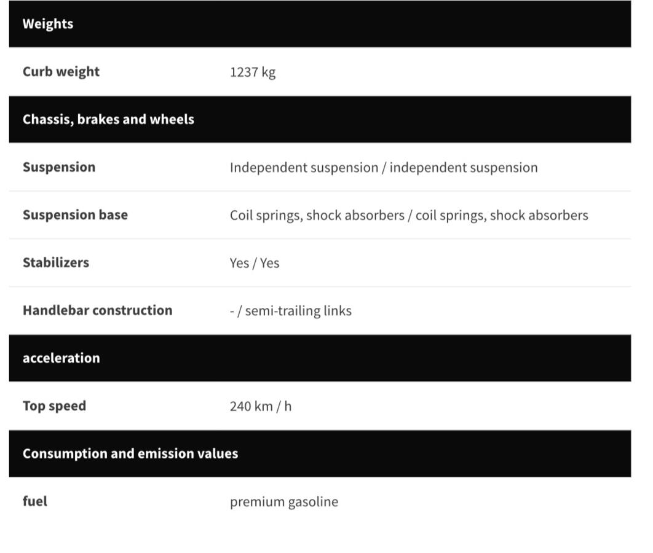The width and height of the screenshot is (653, 553).
Task: Select the premium gasoline value
Action: click(x=284, y=502)
